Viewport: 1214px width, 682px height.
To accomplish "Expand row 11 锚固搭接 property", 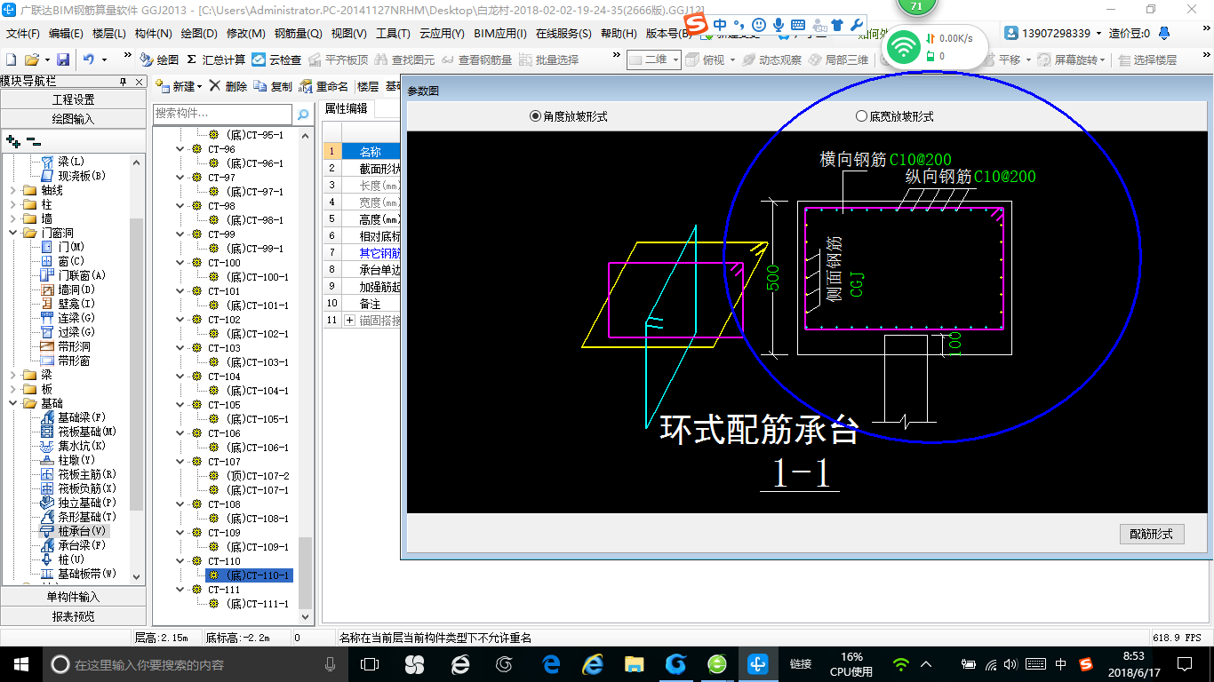I will [349, 320].
